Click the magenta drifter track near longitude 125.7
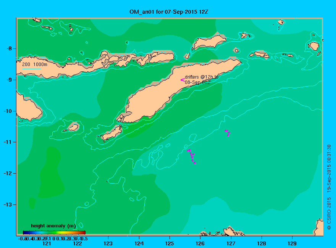Screen dimensions: 336x248 pyautogui.click(x=192, y=156)
